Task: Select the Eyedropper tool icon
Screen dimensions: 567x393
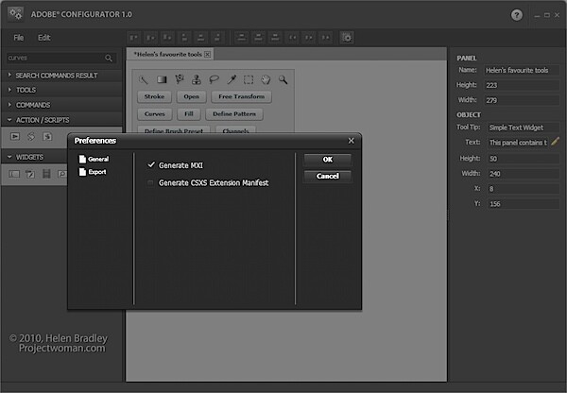Action: point(232,79)
